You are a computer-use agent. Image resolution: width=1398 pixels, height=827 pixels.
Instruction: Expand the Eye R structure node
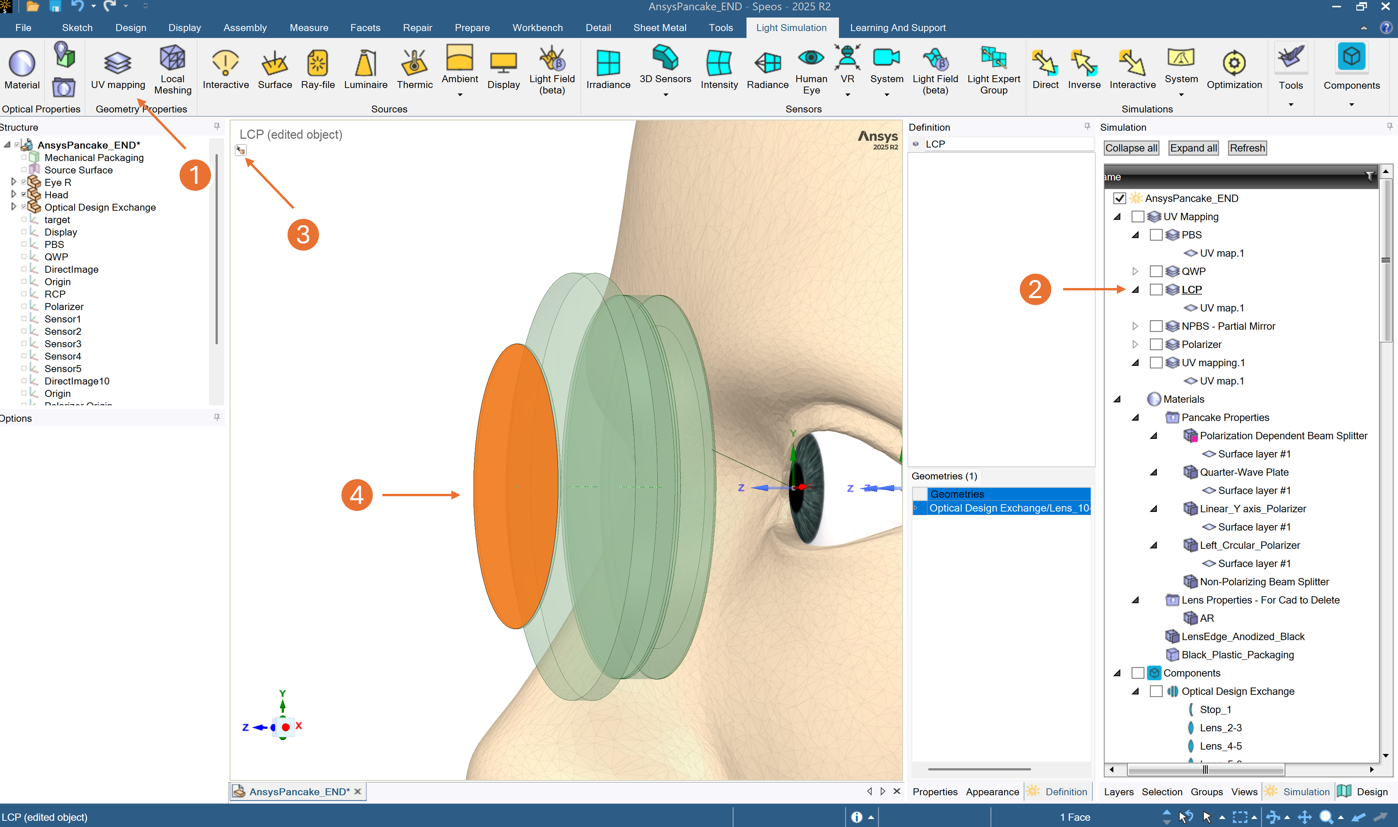coord(13,182)
